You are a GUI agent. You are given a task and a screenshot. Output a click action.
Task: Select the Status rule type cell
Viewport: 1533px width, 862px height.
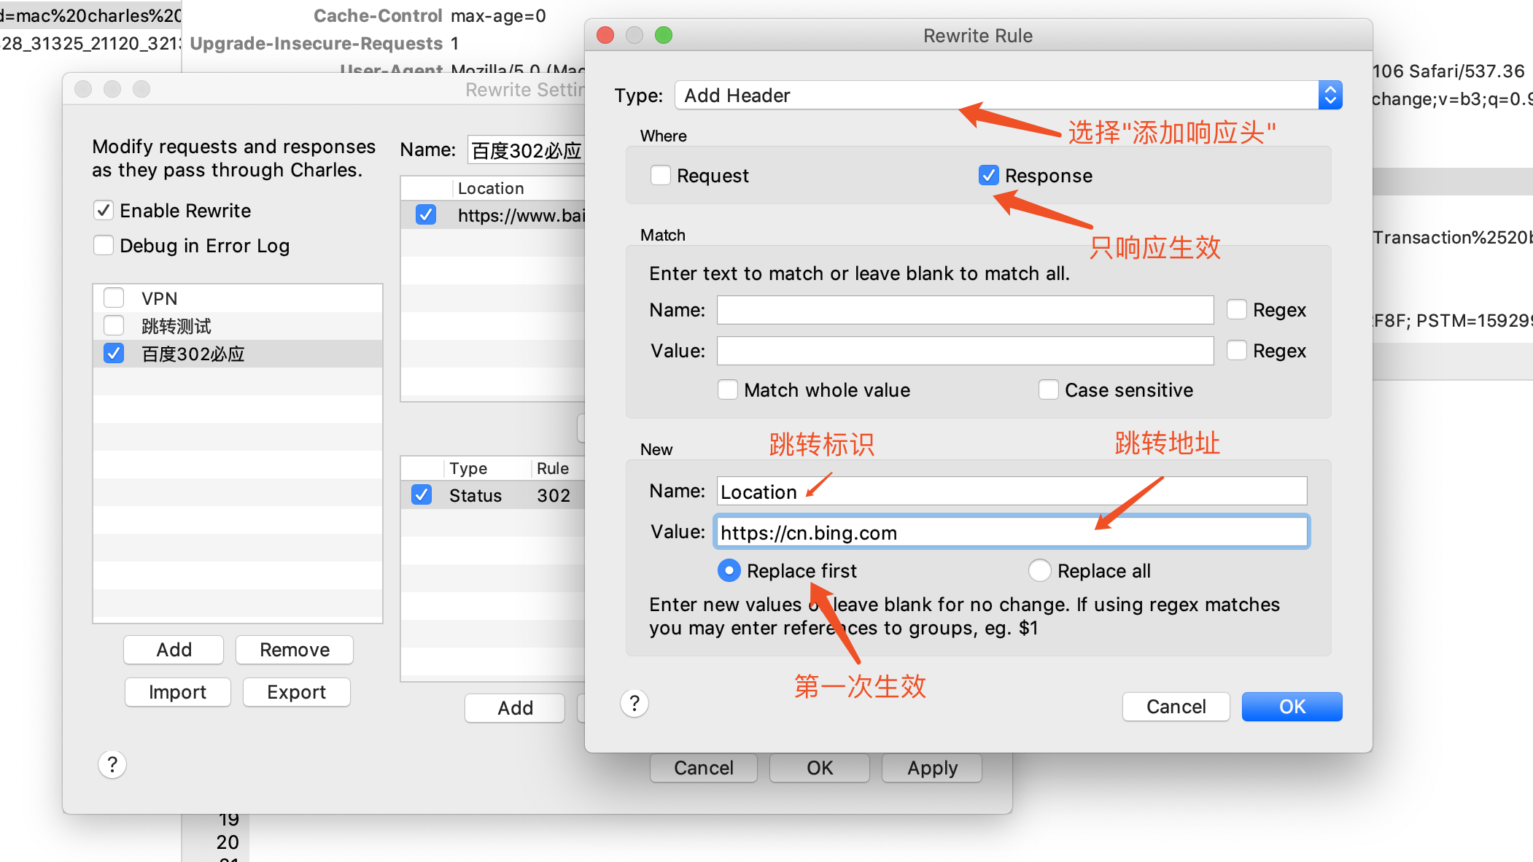(x=476, y=496)
